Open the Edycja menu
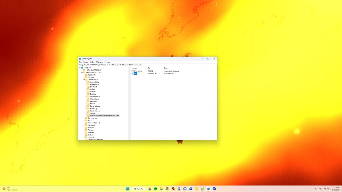 point(86,62)
